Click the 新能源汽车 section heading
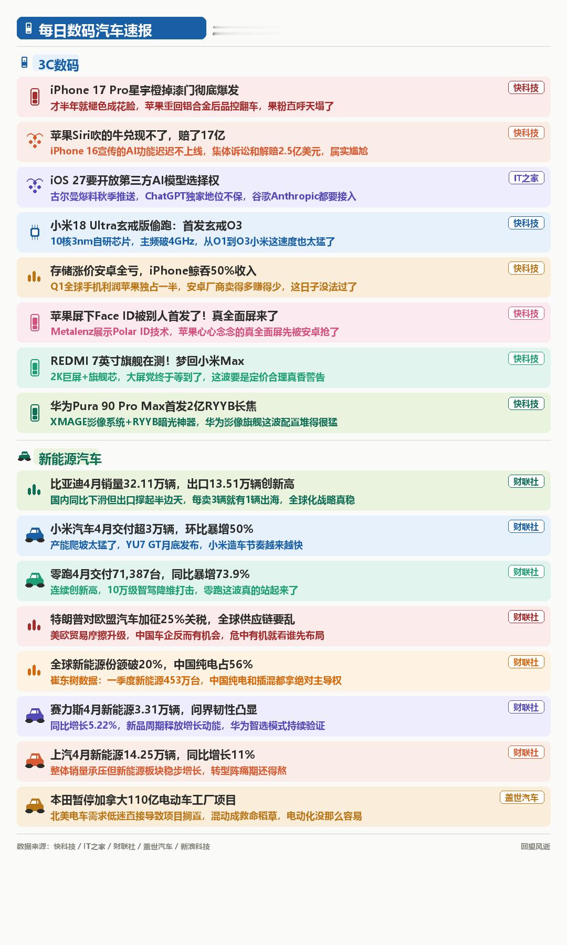567x945 pixels. point(69,458)
